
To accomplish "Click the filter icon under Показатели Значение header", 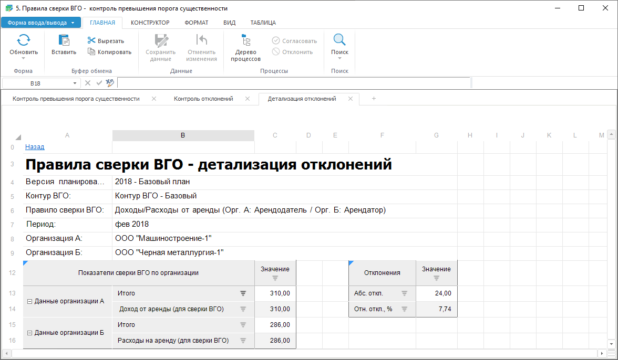I will 275,278.
